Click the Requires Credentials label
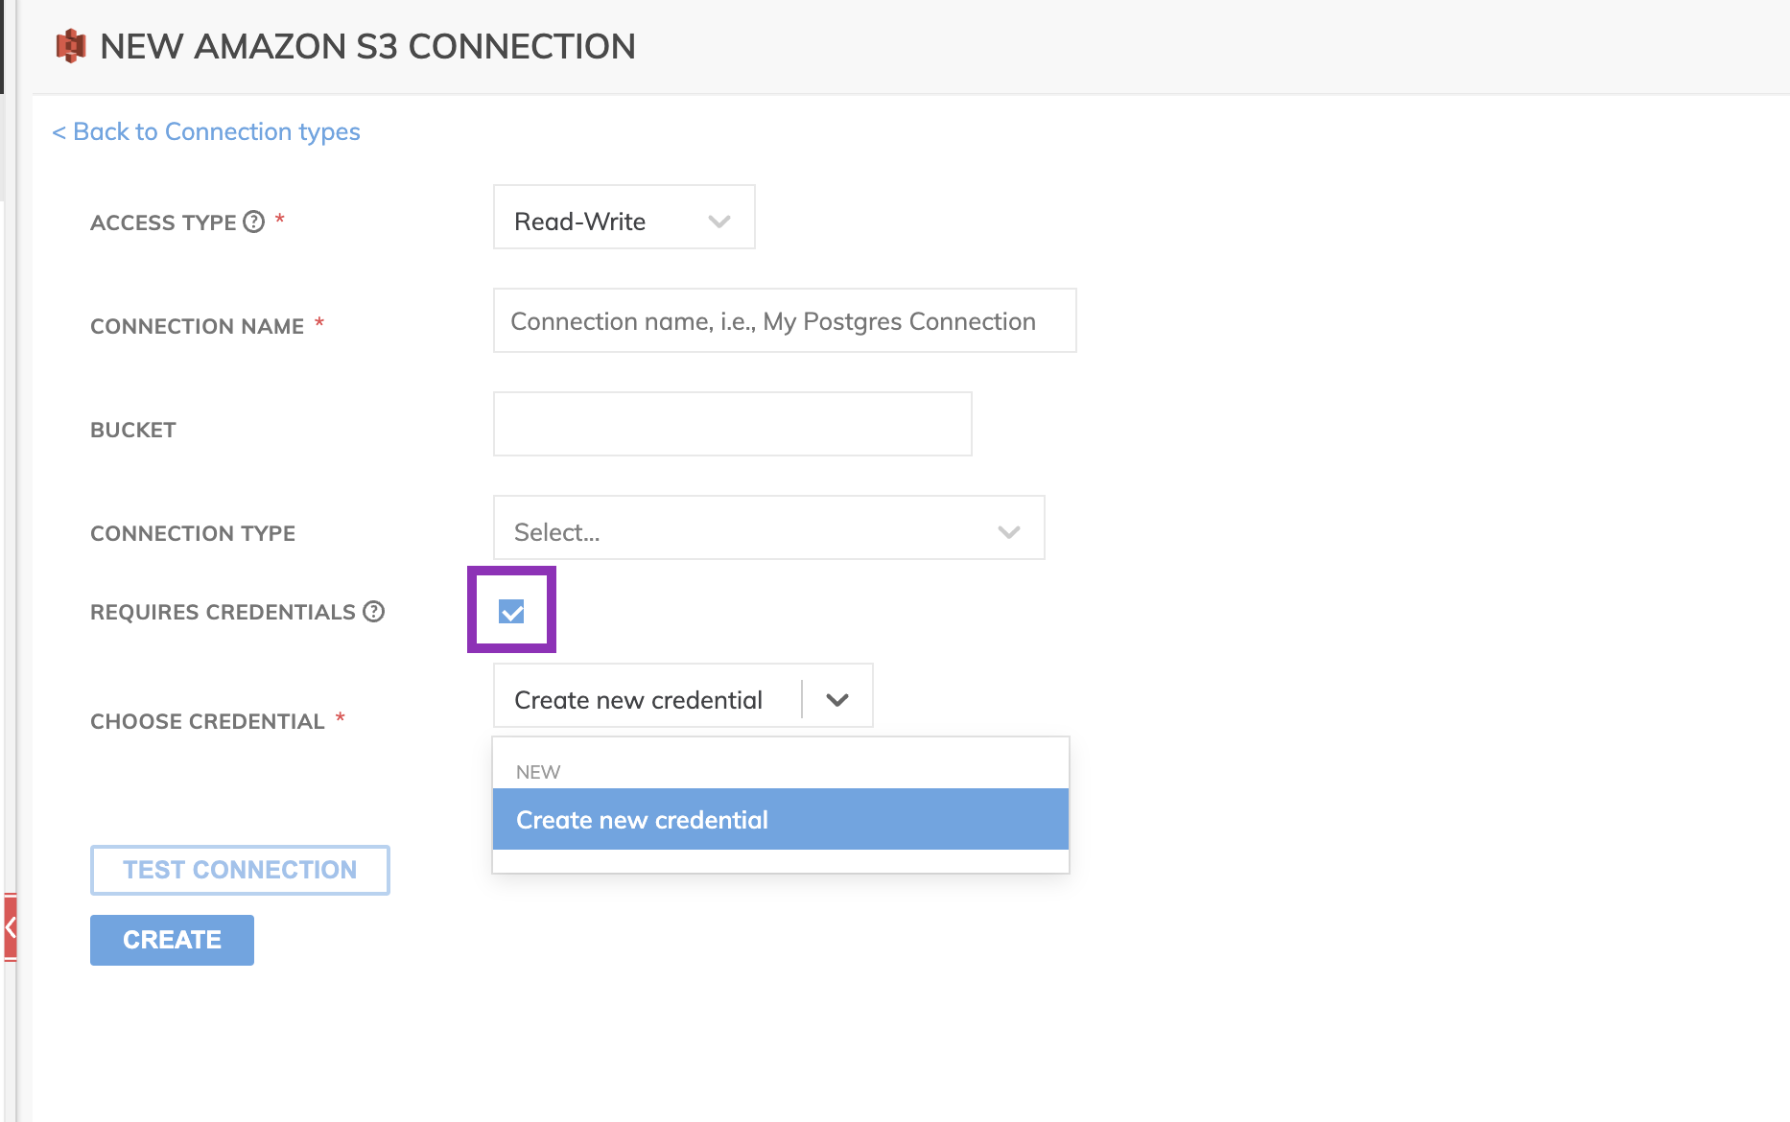Viewport: 1790px width, 1122px height. (x=223, y=612)
